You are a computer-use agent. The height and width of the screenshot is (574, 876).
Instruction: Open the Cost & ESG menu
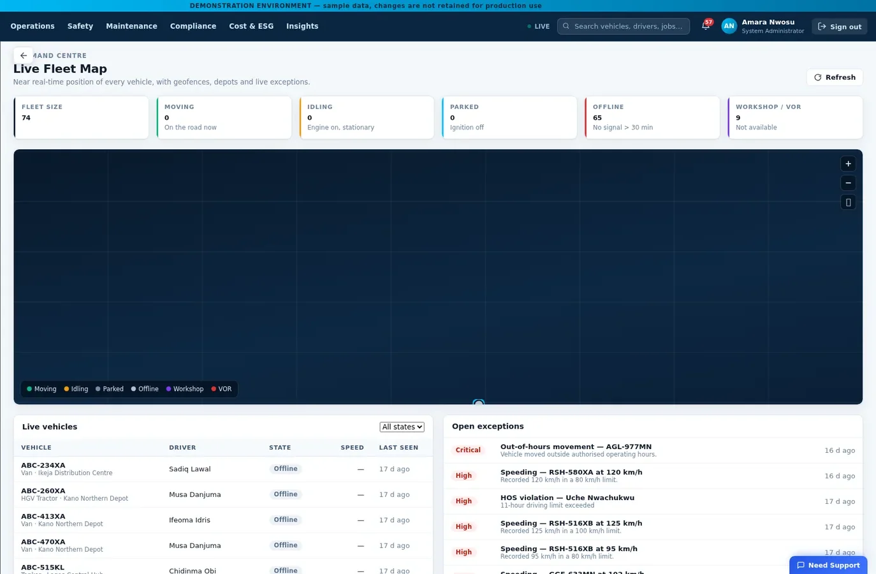coord(251,26)
